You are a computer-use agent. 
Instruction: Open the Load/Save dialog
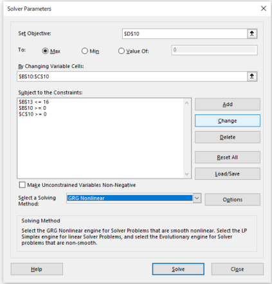click(x=228, y=173)
